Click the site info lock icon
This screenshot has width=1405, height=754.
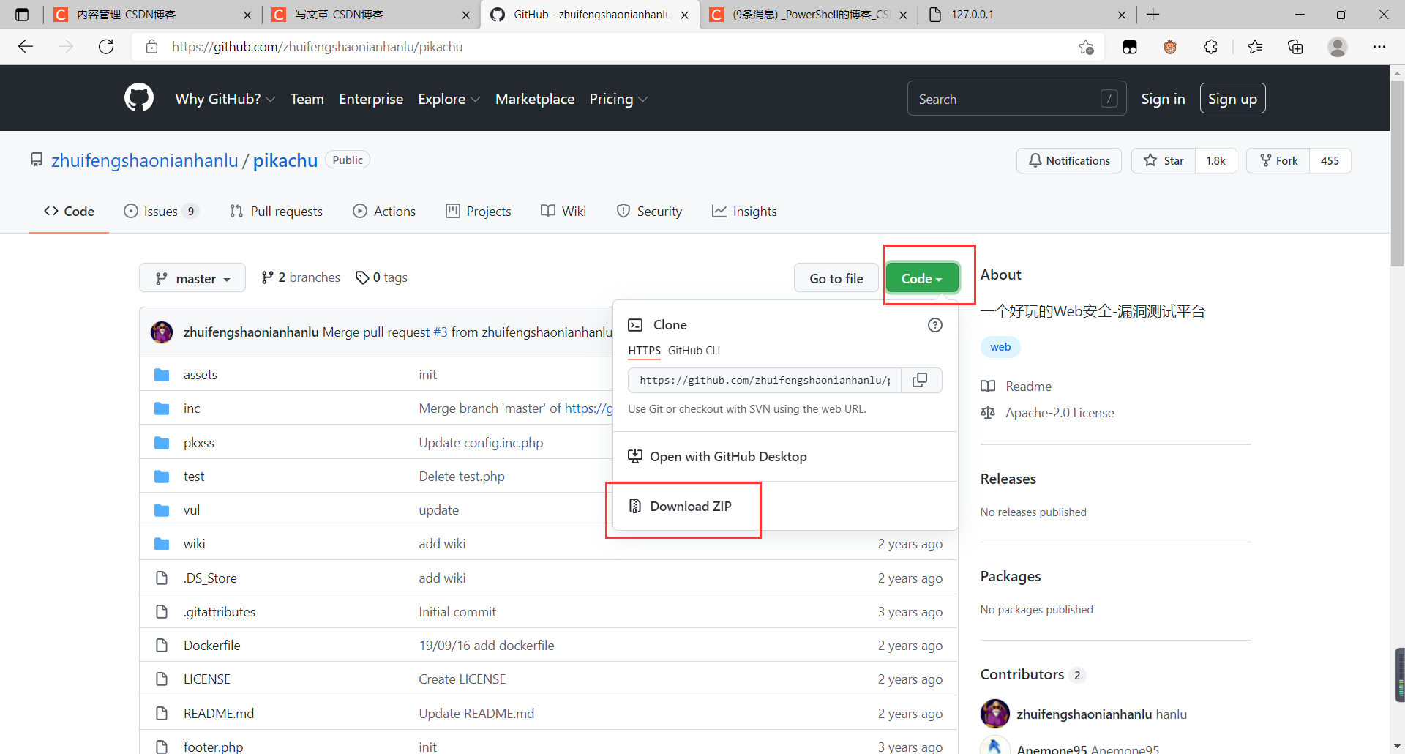(x=151, y=47)
